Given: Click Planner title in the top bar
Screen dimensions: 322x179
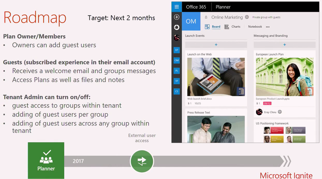Looking at the screenshot, I should point(223,7).
